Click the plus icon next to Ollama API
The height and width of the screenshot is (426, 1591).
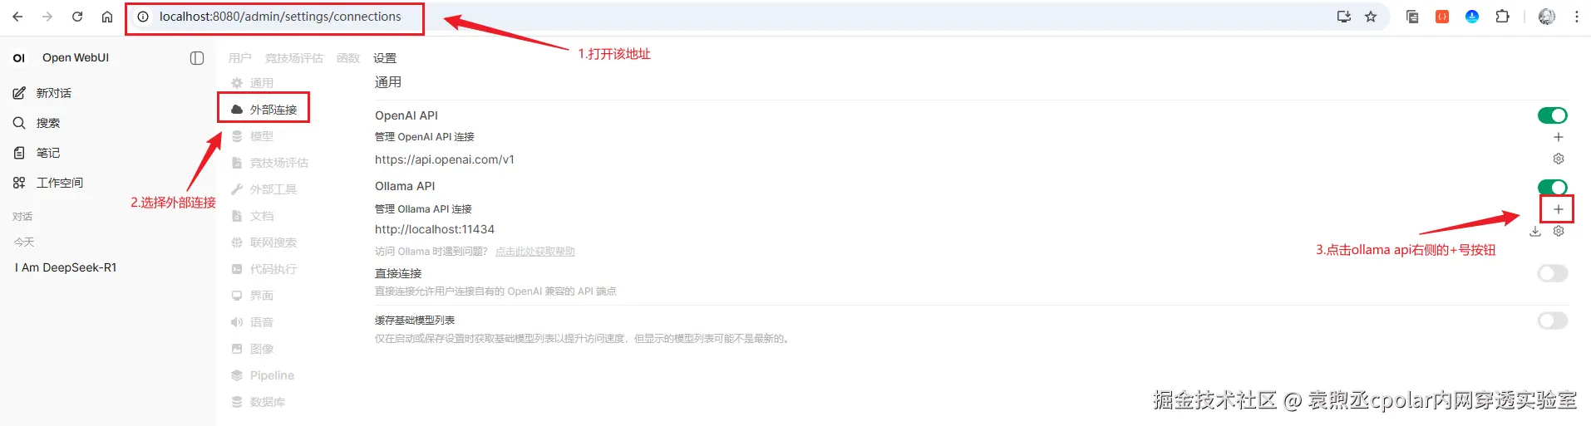[x=1559, y=209]
